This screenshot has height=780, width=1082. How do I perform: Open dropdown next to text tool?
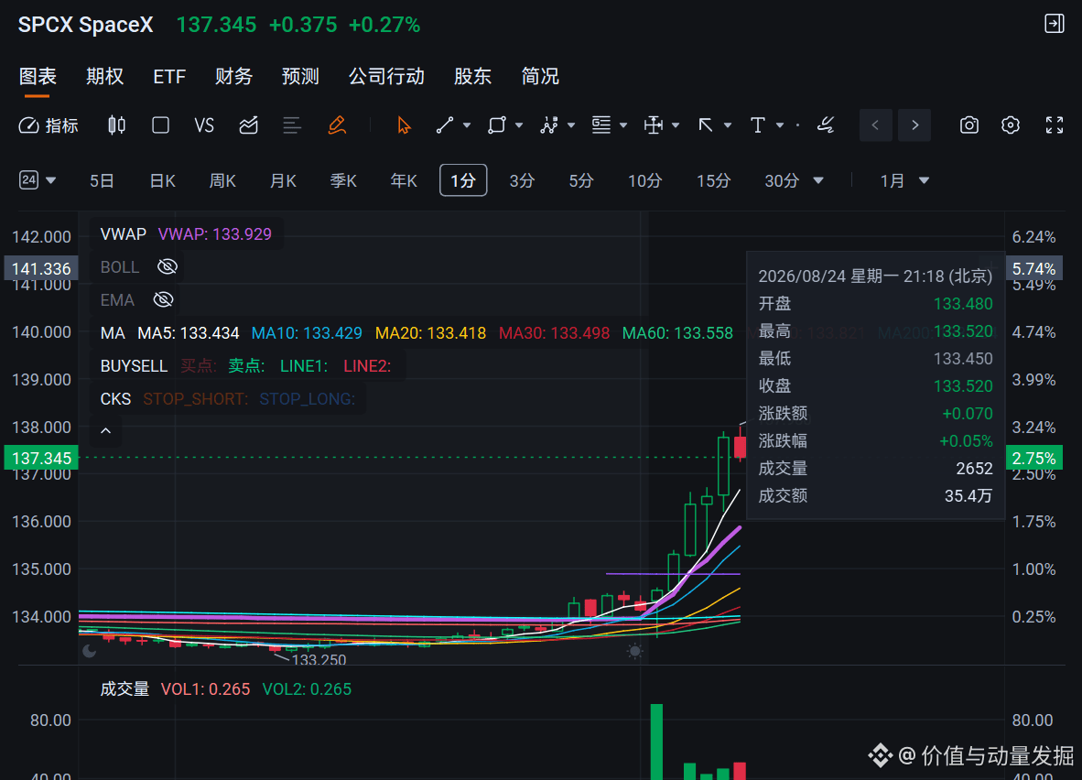[x=780, y=125]
